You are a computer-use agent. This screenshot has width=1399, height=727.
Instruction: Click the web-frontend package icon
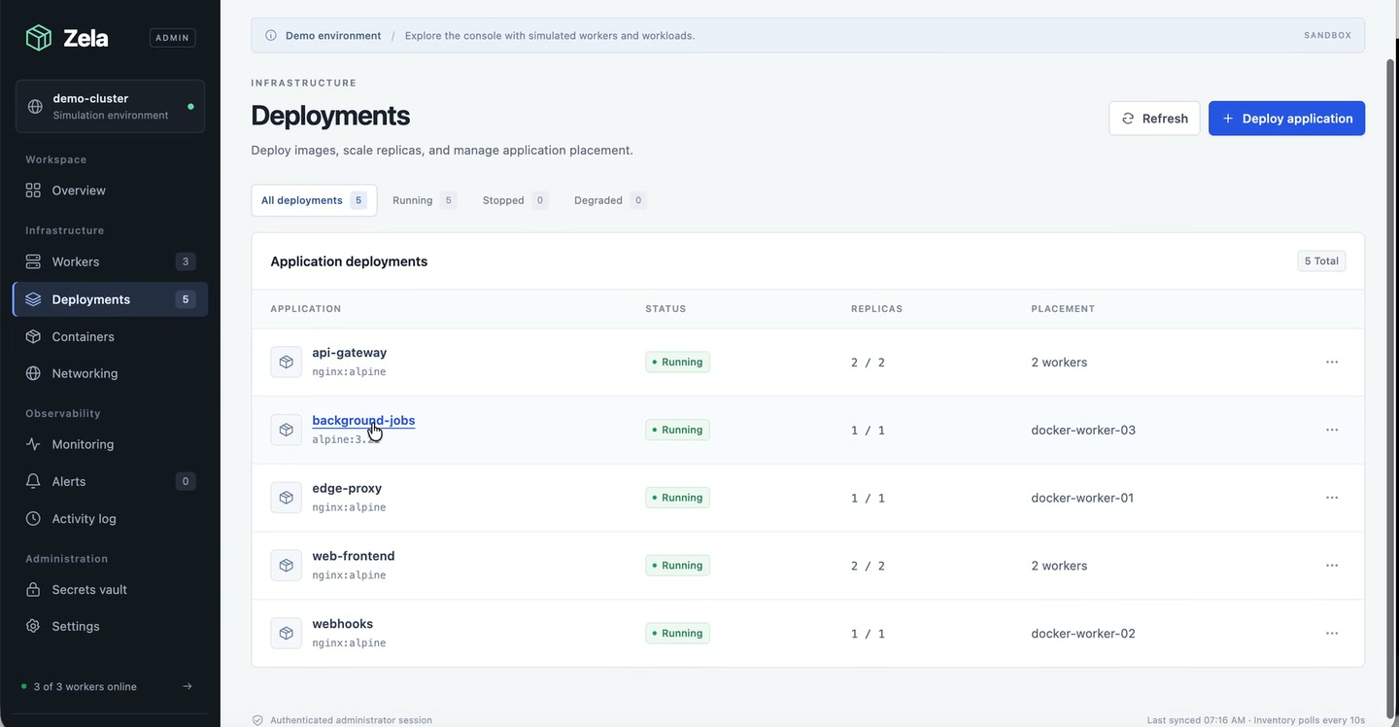(286, 566)
